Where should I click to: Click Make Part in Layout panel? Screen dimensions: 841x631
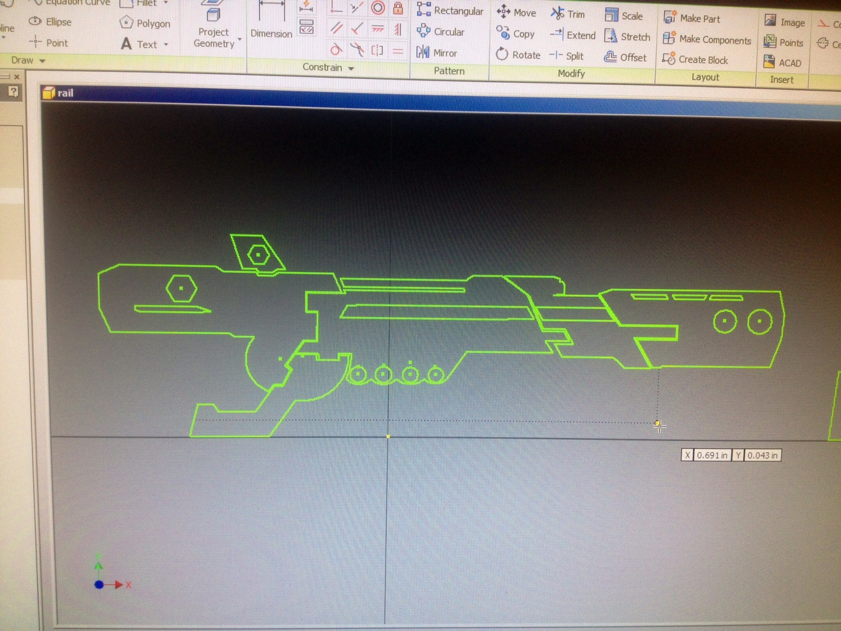coord(691,18)
